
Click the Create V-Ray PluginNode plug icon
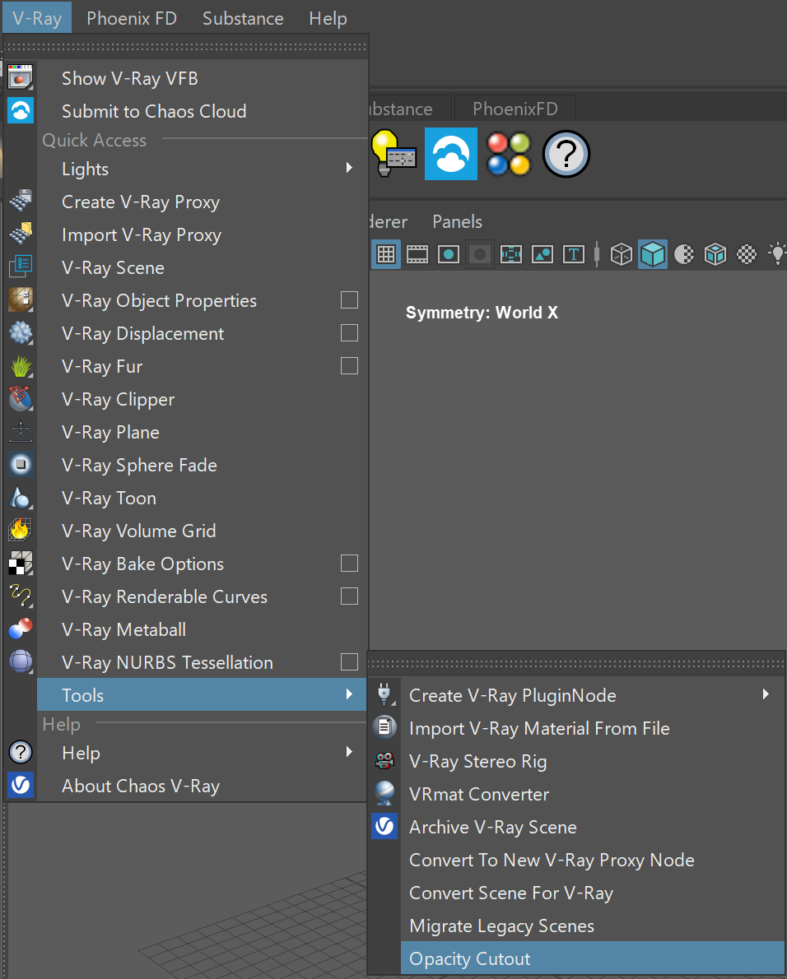pyautogui.click(x=384, y=695)
